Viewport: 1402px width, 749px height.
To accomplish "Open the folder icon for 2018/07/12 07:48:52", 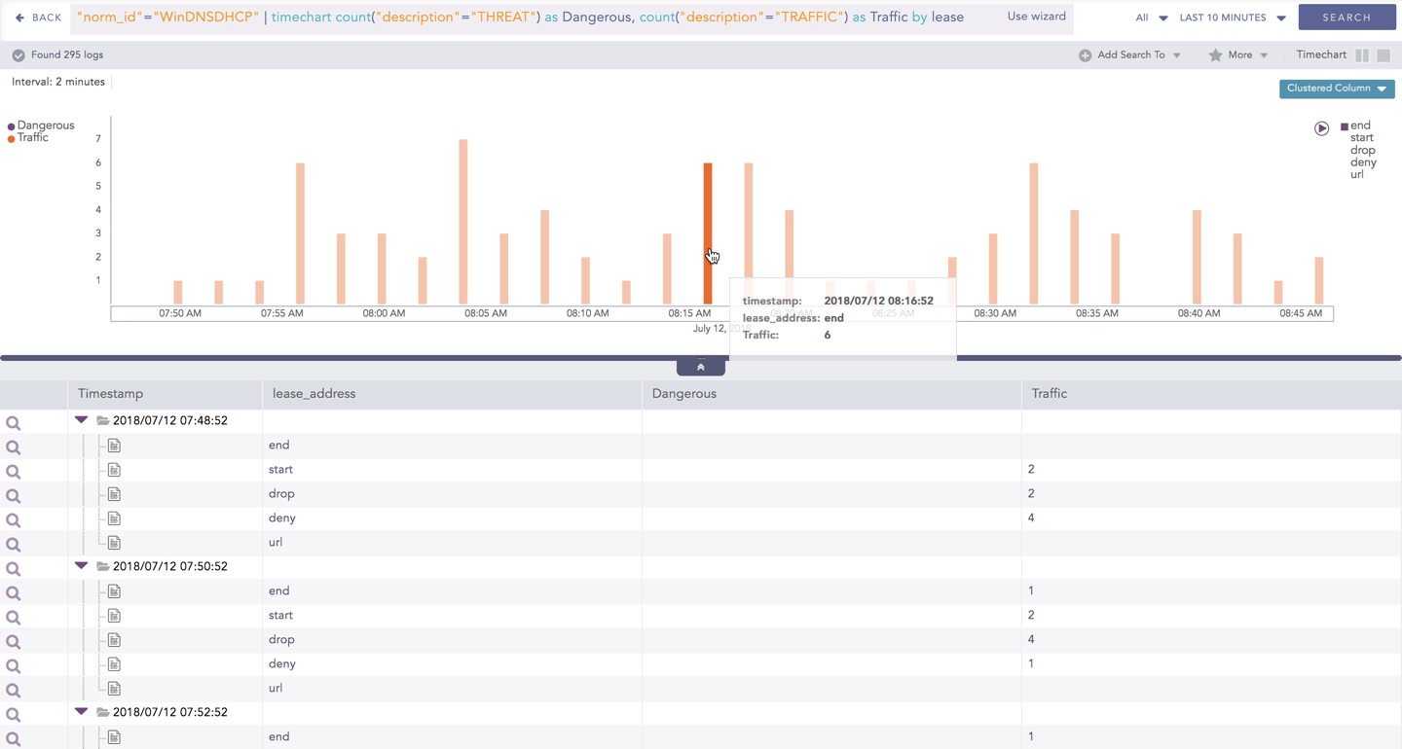I will pos(101,420).
